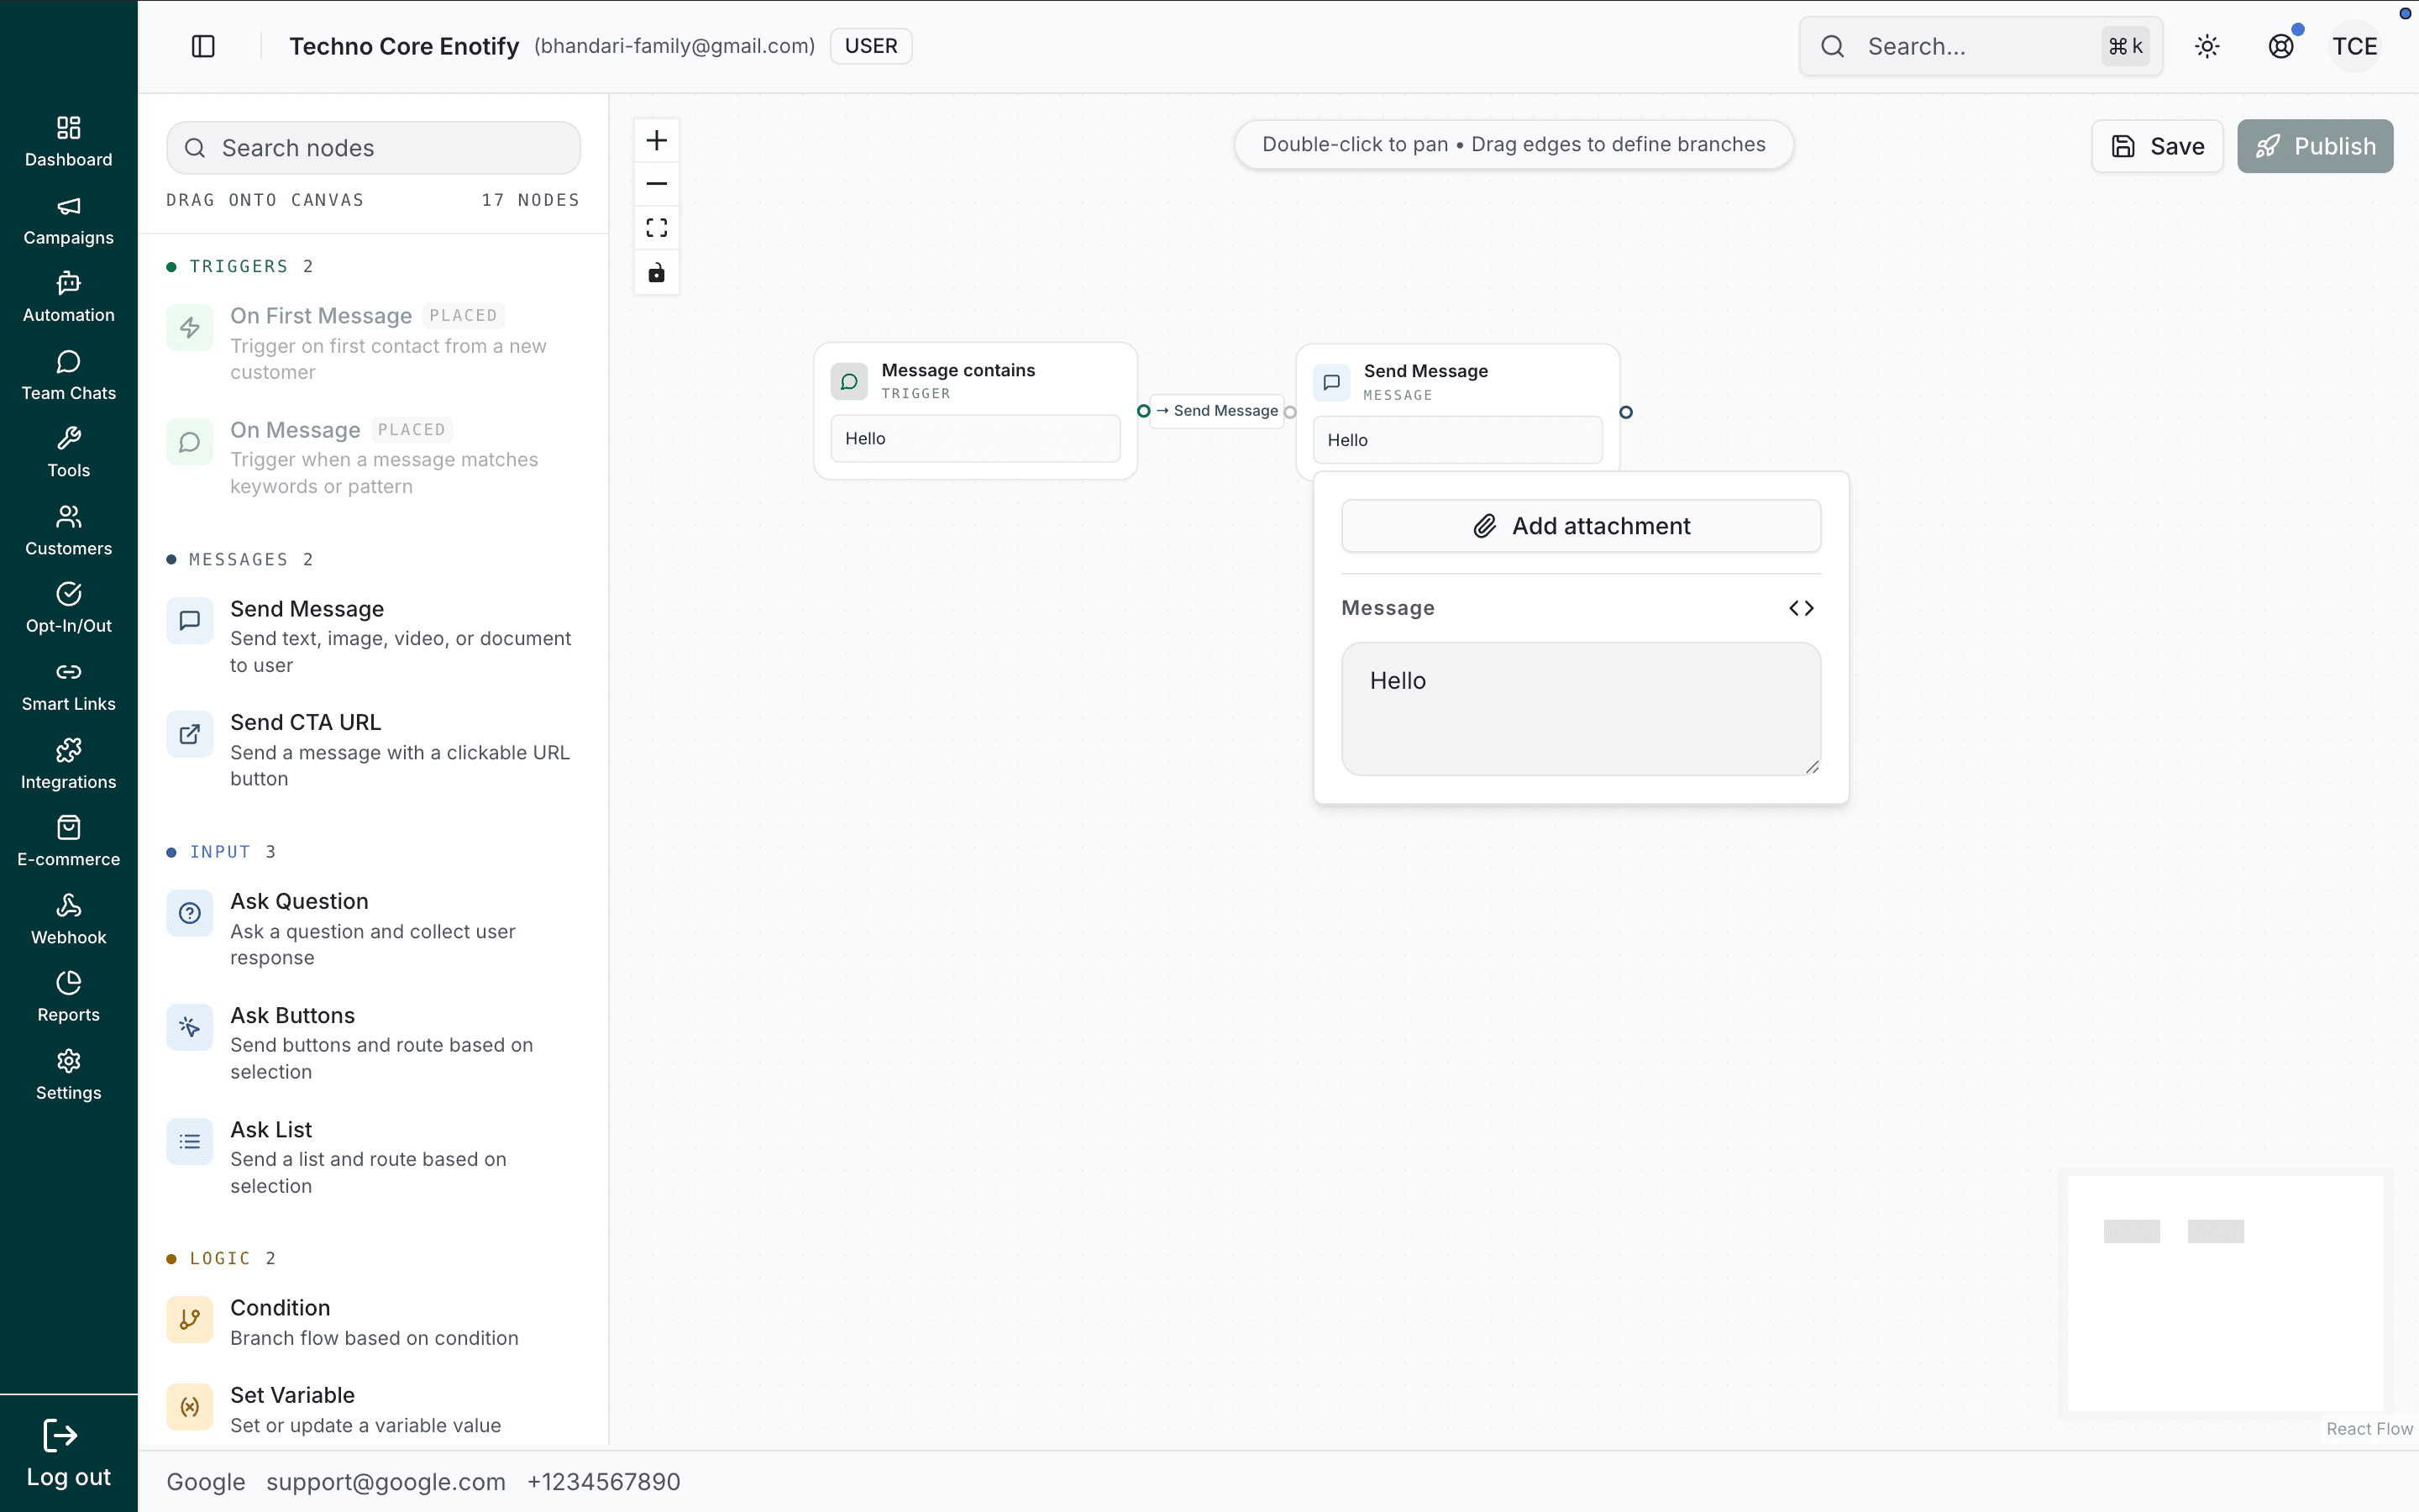Click the Send Message node output handle
This screenshot has height=1512, width=2419.
click(1626, 412)
